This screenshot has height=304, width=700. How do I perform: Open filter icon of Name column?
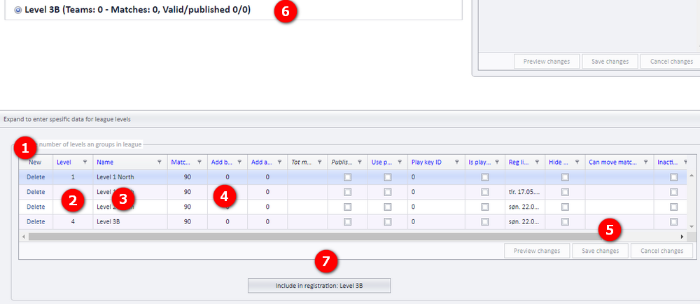pos(160,162)
